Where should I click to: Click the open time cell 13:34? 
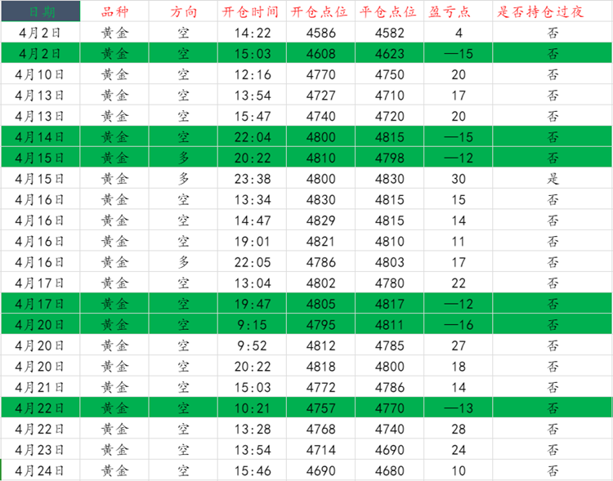click(253, 199)
